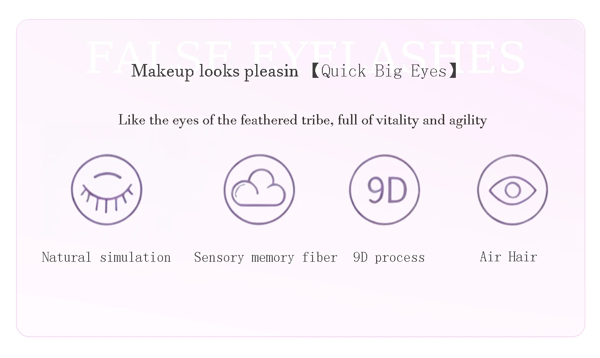Select the "Sensory memory fiber" label
This screenshot has height=358, width=600.
(x=266, y=257)
